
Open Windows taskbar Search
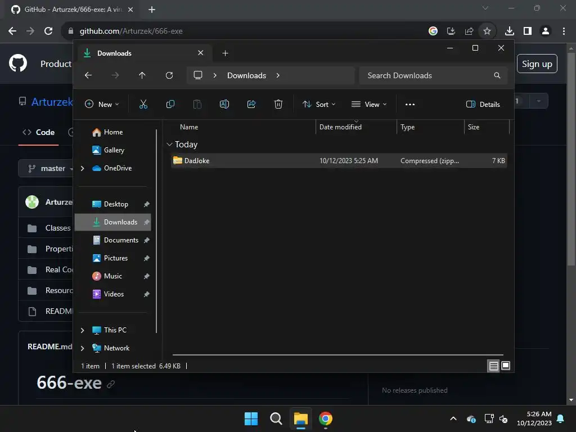pyautogui.click(x=276, y=418)
